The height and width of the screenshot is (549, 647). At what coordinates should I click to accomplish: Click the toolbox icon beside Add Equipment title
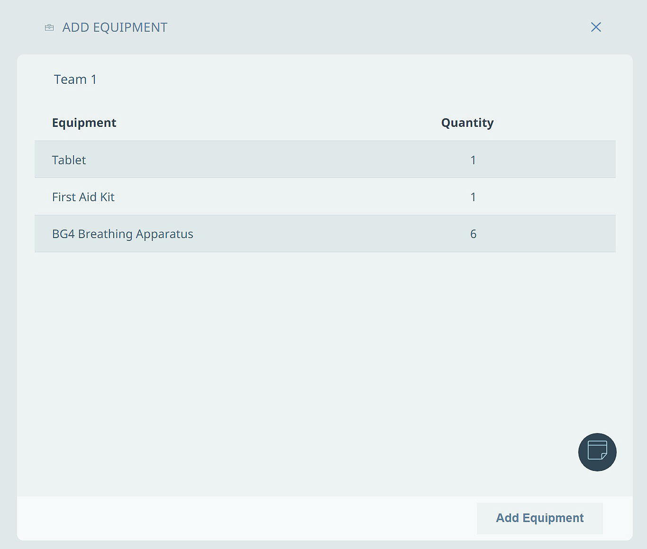click(x=49, y=27)
